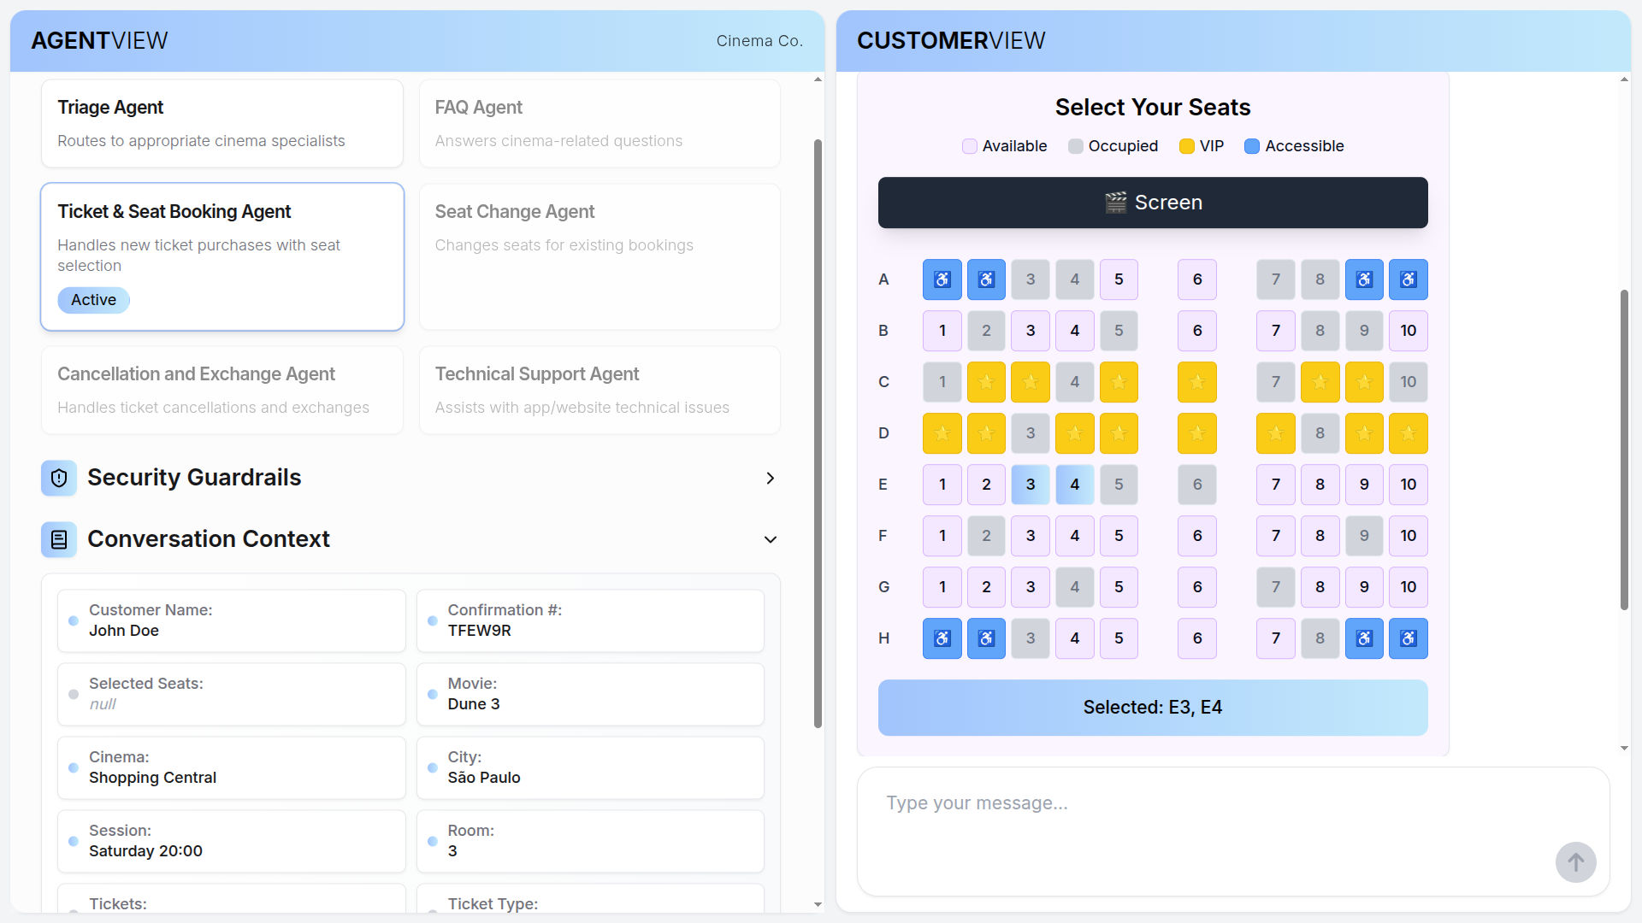1642x923 pixels.
Task: Click the Security Guardrails shield icon
Action: pos(59,478)
